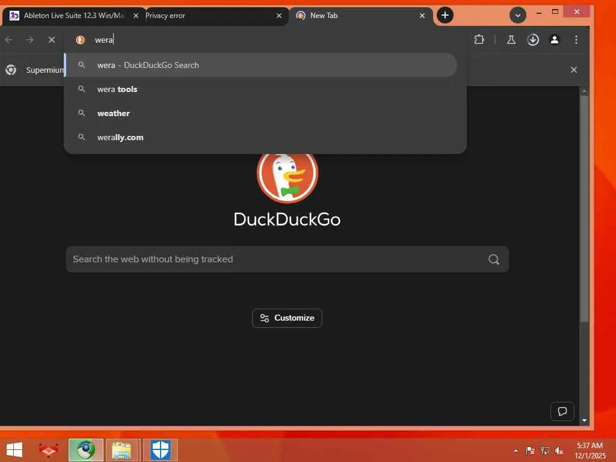Viewport: 616px width, 462px height.
Task: Dismiss the Supermium info bar
Action: coord(573,70)
